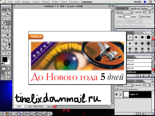Select the Paintbrush tool in toolbox

tap(8, 23)
